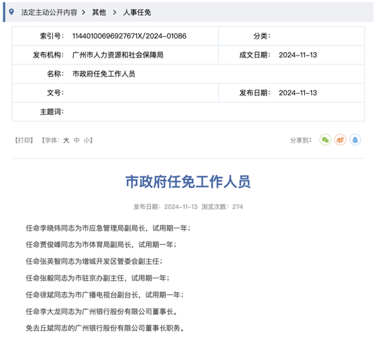
Task: Click the line appointing 贾俊峰
Action: (101, 245)
